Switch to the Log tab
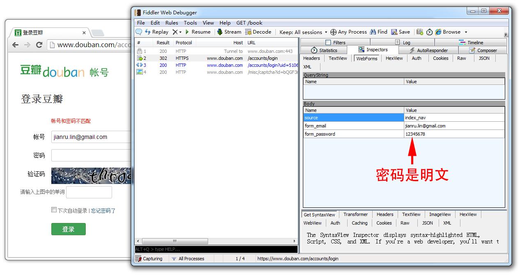The height and width of the screenshot is (275, 520). [402, 42]
